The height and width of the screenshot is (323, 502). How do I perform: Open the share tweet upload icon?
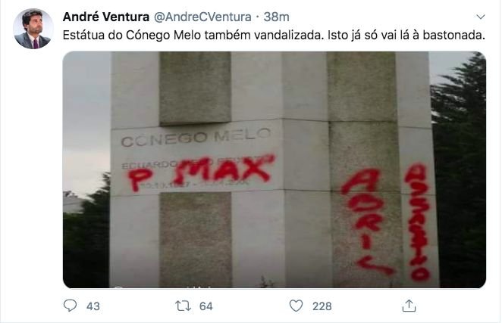point(409,306)
